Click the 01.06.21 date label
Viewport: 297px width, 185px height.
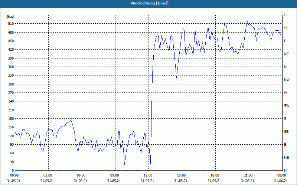pos(281,181)
